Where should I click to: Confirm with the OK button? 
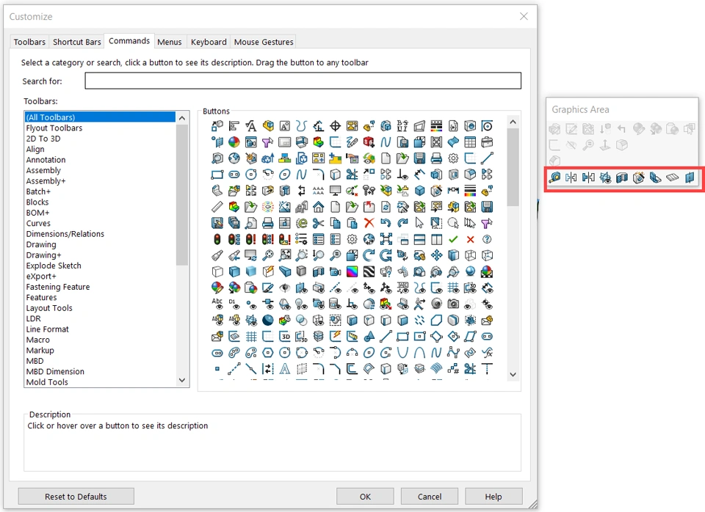(365, 497)
